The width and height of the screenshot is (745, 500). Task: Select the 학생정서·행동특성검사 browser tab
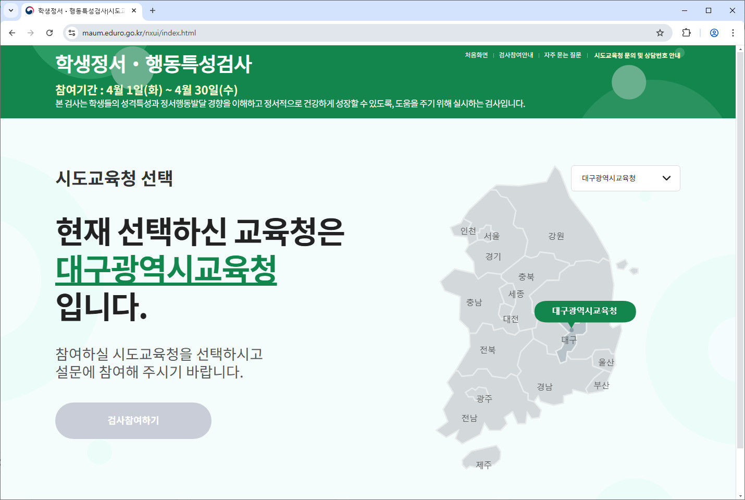pos(78,10)
